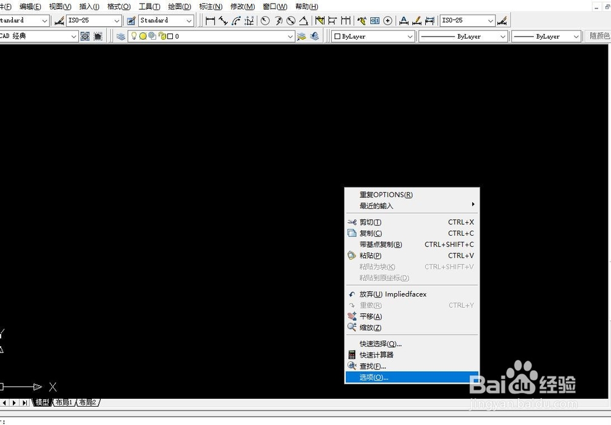Open the 编辑(E) menu
611x425 pixels.
30,7
